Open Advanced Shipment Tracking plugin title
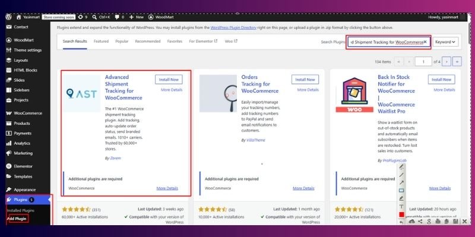This screenshot has height=237, width=475. point(123,87)
